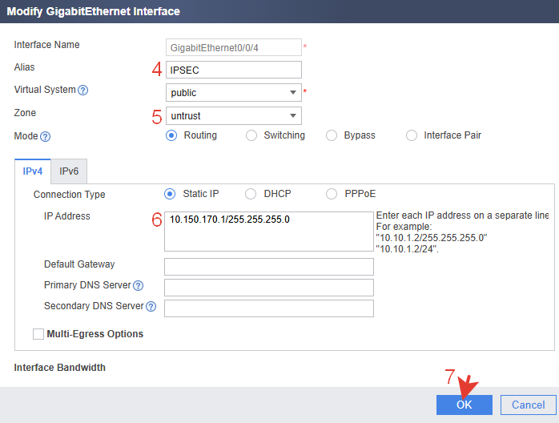Select Switching mode radio button
Screen dimensions: 559x423
tap(251, 135)
